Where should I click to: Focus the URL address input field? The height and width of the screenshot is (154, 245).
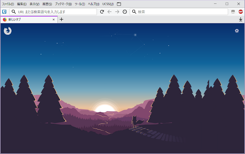pos(53,12)
